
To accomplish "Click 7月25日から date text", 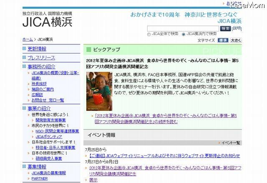I will pos(96,150).
